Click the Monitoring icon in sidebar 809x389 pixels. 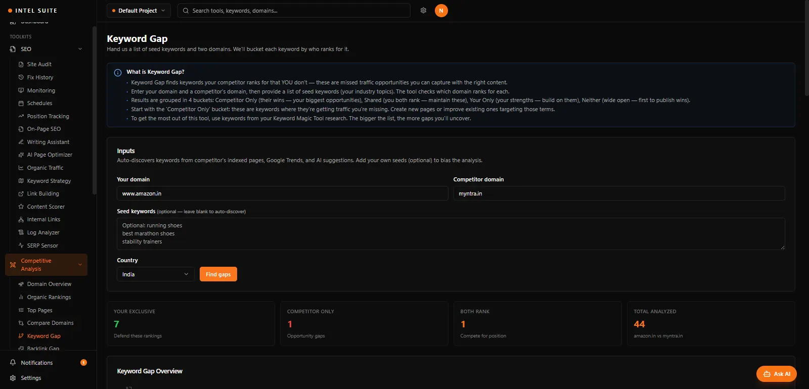(21, 90)
